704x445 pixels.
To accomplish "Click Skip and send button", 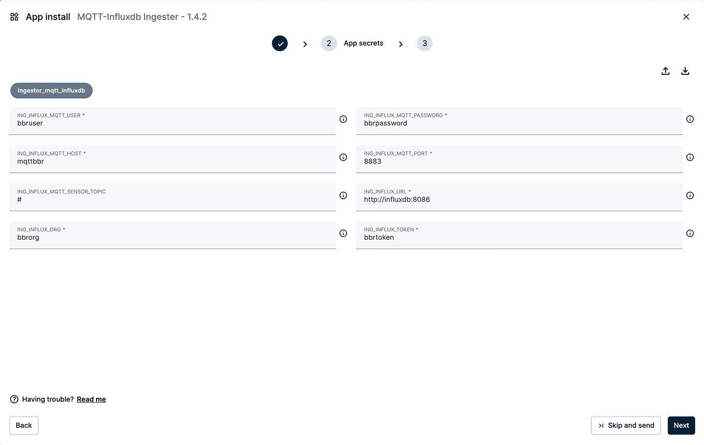I will [626, 425].
